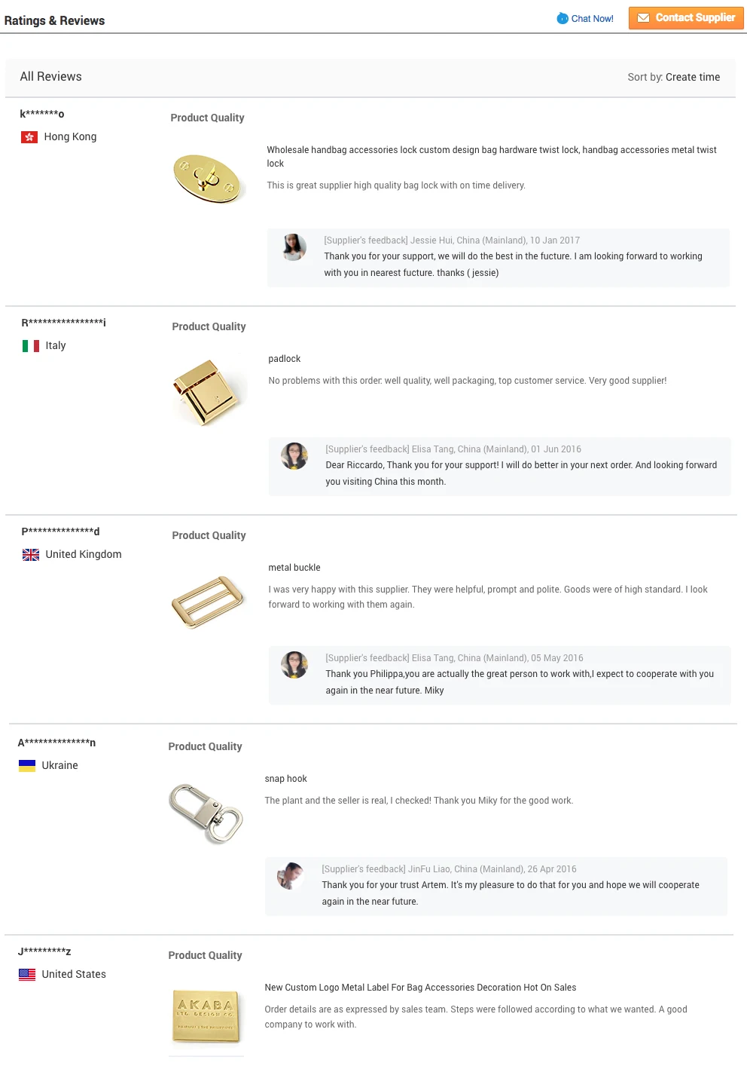Screen dimensions: 747x1066
Task: Click JinFu Liao's supplier avatar
Action: tap(291, 876)
